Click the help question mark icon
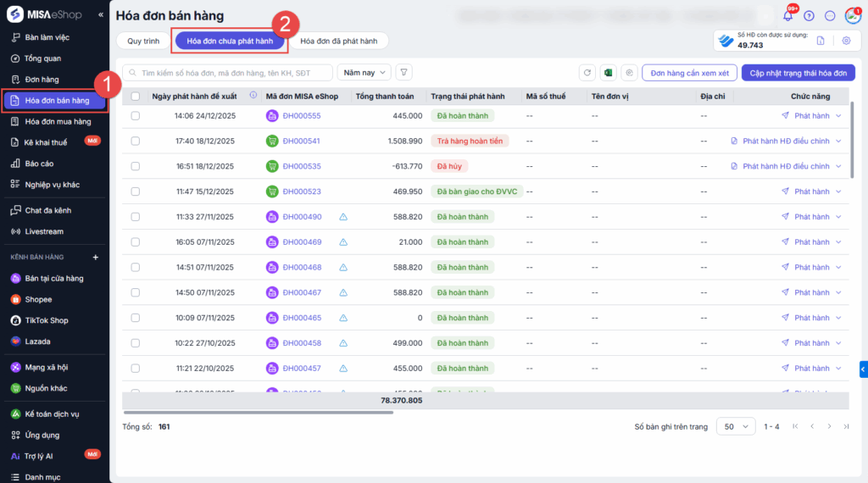The height and width of the screenshot is (483, 868). point(809,16)
